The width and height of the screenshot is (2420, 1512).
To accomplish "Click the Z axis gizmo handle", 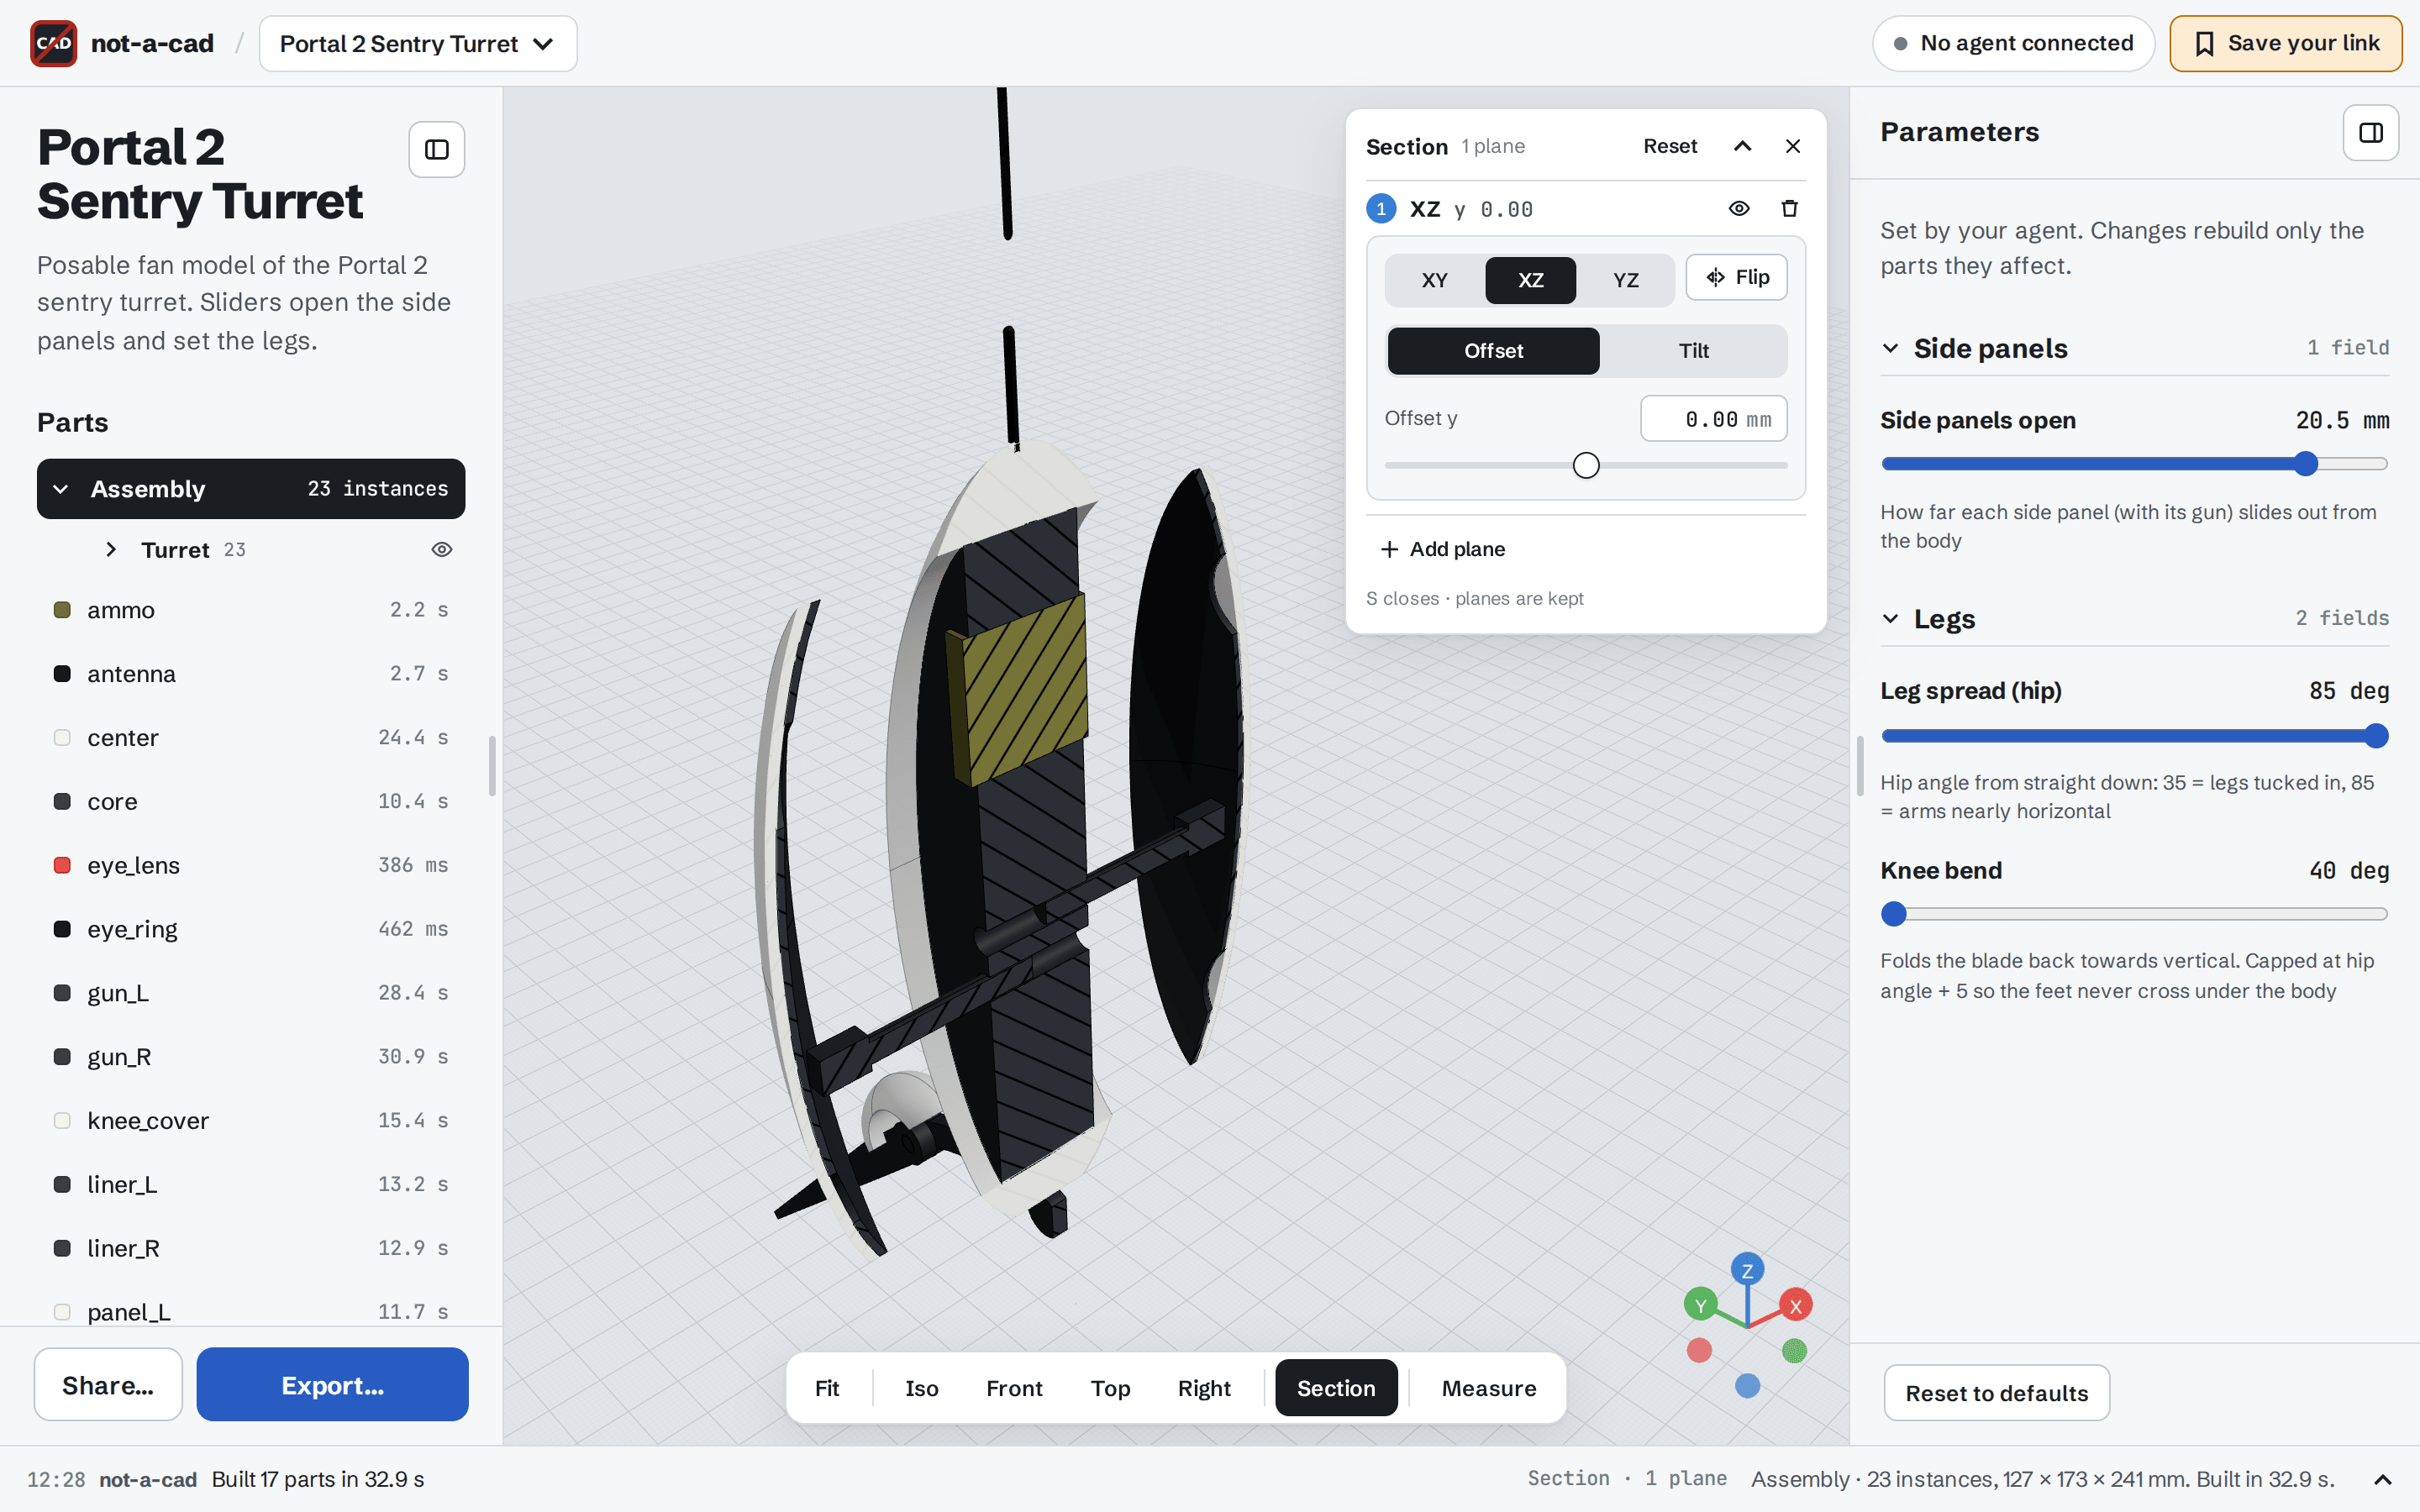I will pyautogui.click(x=1747, y=1270).
